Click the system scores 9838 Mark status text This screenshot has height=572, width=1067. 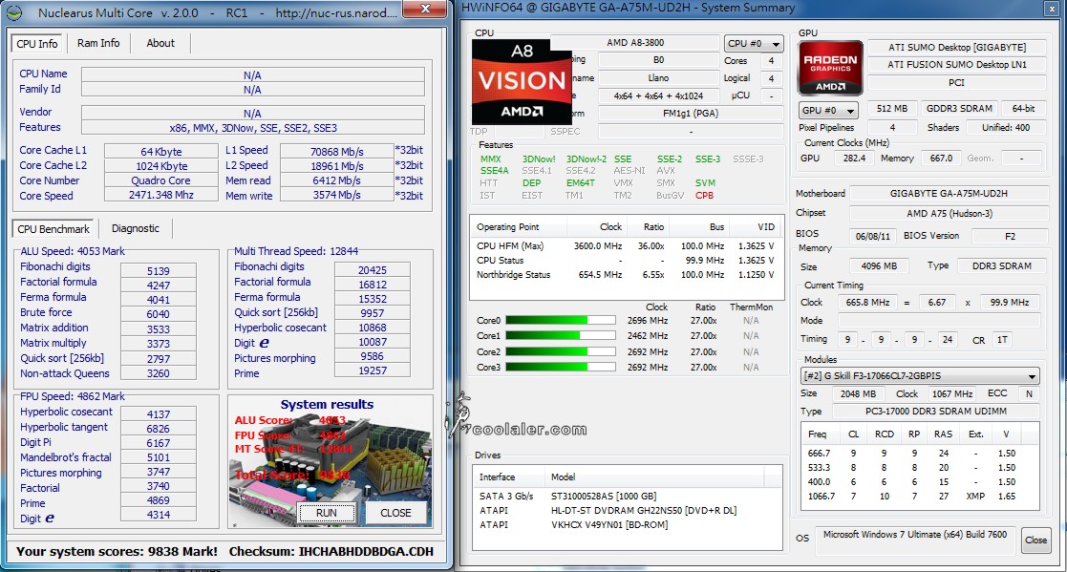pos(117,552)
